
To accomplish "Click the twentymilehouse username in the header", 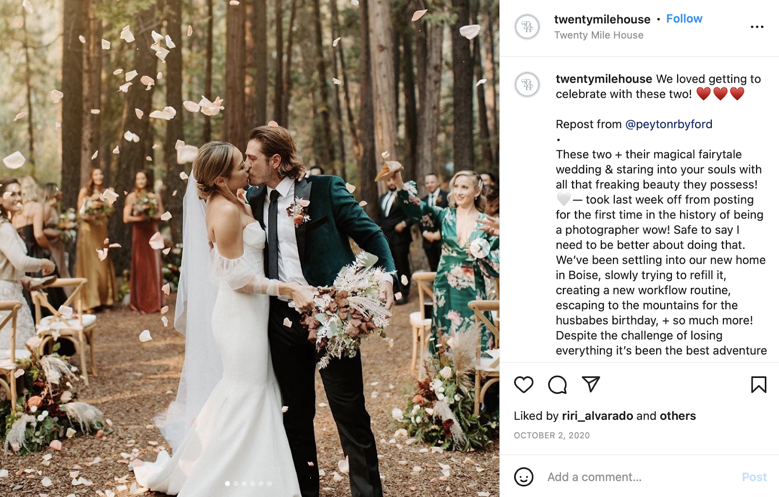I will [x=602, y=19].
